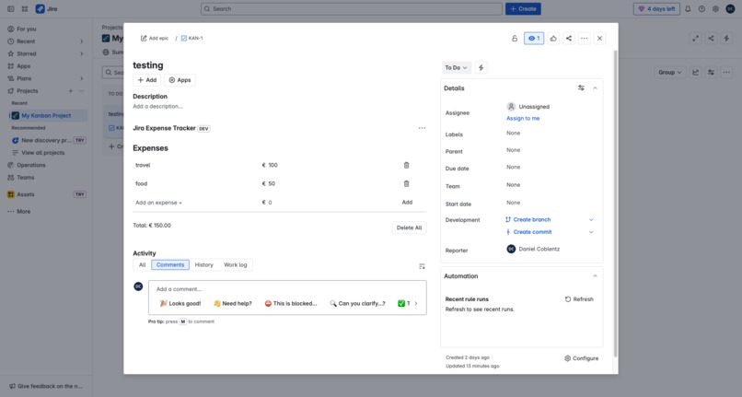This screenshot has width=742, height=397.
Task: Click the Add a comment field
Action: pos(287,289)
